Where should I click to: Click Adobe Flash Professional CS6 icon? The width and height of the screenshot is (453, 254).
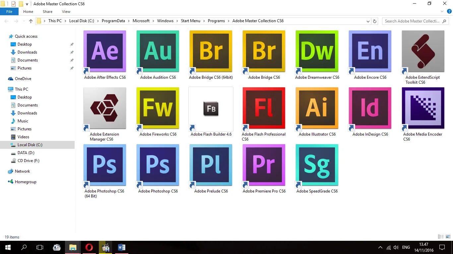(x=264, y=108)
